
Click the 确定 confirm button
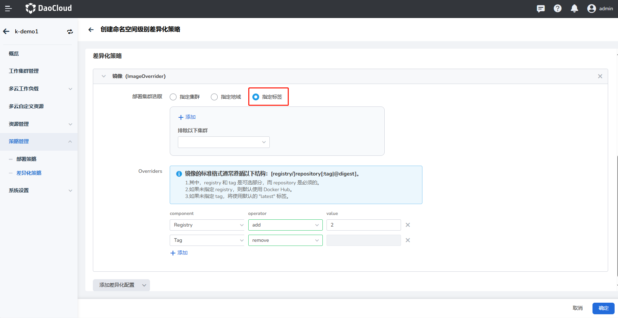(603, 308)
